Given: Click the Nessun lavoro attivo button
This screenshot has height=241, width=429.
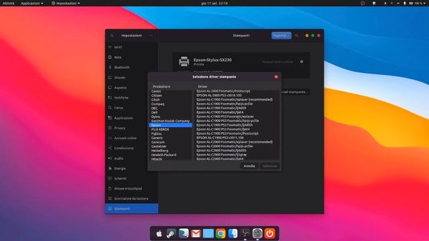Looking at the screenshot, I should pyautogui.click(x=278, y=62).
